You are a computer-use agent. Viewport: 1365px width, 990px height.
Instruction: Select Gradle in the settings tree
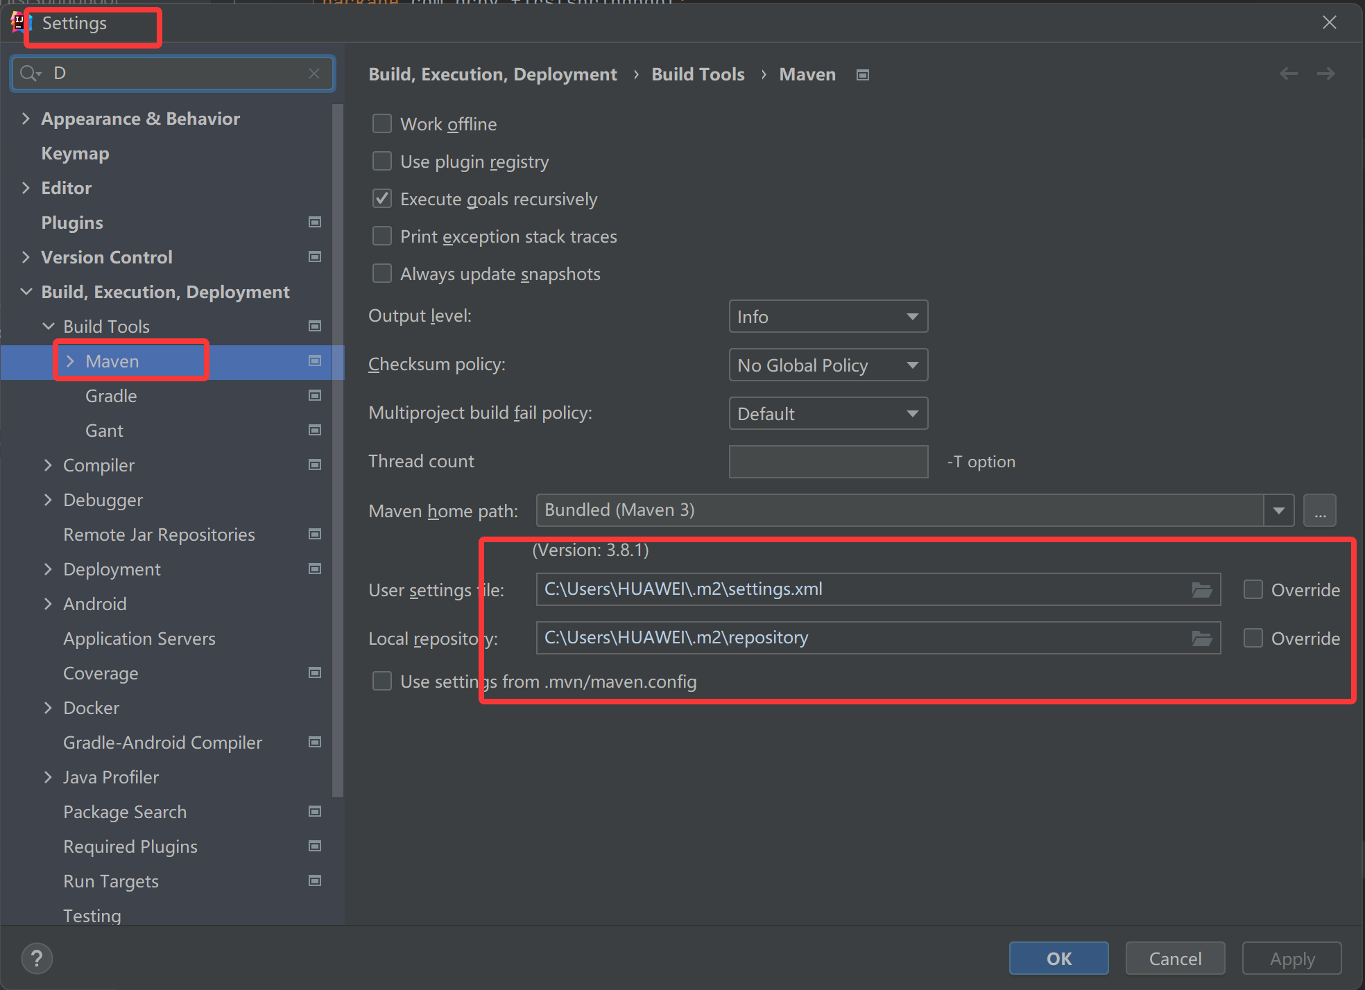pos(111,396)
